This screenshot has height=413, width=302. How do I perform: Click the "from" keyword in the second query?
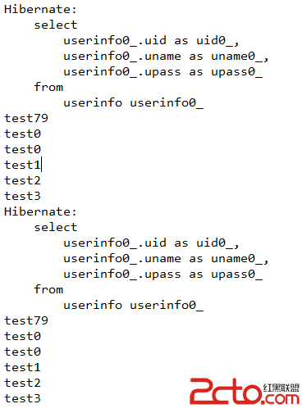tap(48, 289)
